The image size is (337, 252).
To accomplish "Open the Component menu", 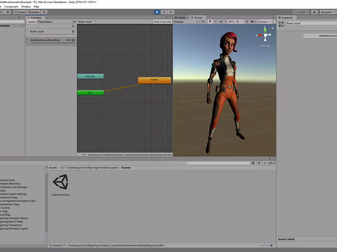I will [11, 7].
